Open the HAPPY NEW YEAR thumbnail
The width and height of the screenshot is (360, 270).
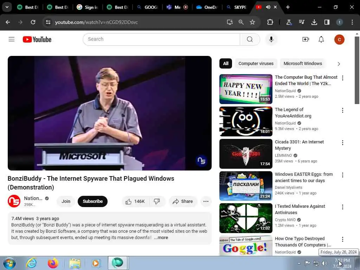(x=246, y=89)
